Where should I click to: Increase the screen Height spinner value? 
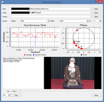tap(48, 20)
